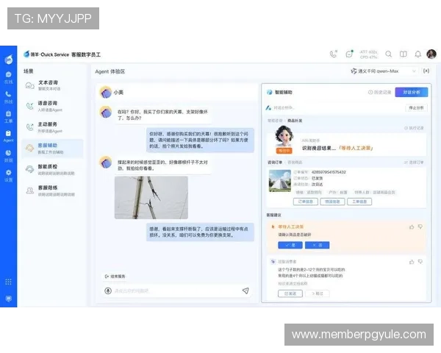The height and width of the screenshot is (353, 441).
Task: Open search via the magnifier icon
Action: click(388, 54)
